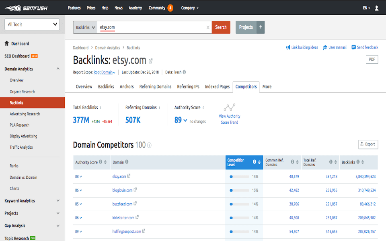Click buzzfeed.com's Competition Level bar
This screenshot has height=241, width=386.
point(239,203)
